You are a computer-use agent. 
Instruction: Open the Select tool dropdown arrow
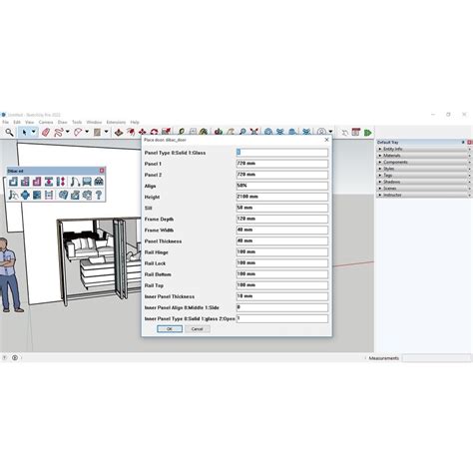pos(34,132)
